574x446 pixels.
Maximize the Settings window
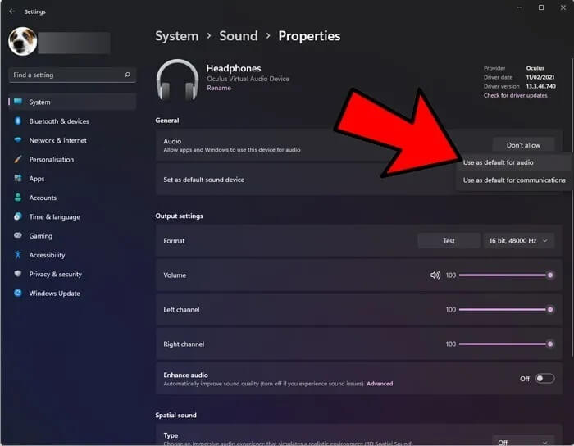pos(541,7)
